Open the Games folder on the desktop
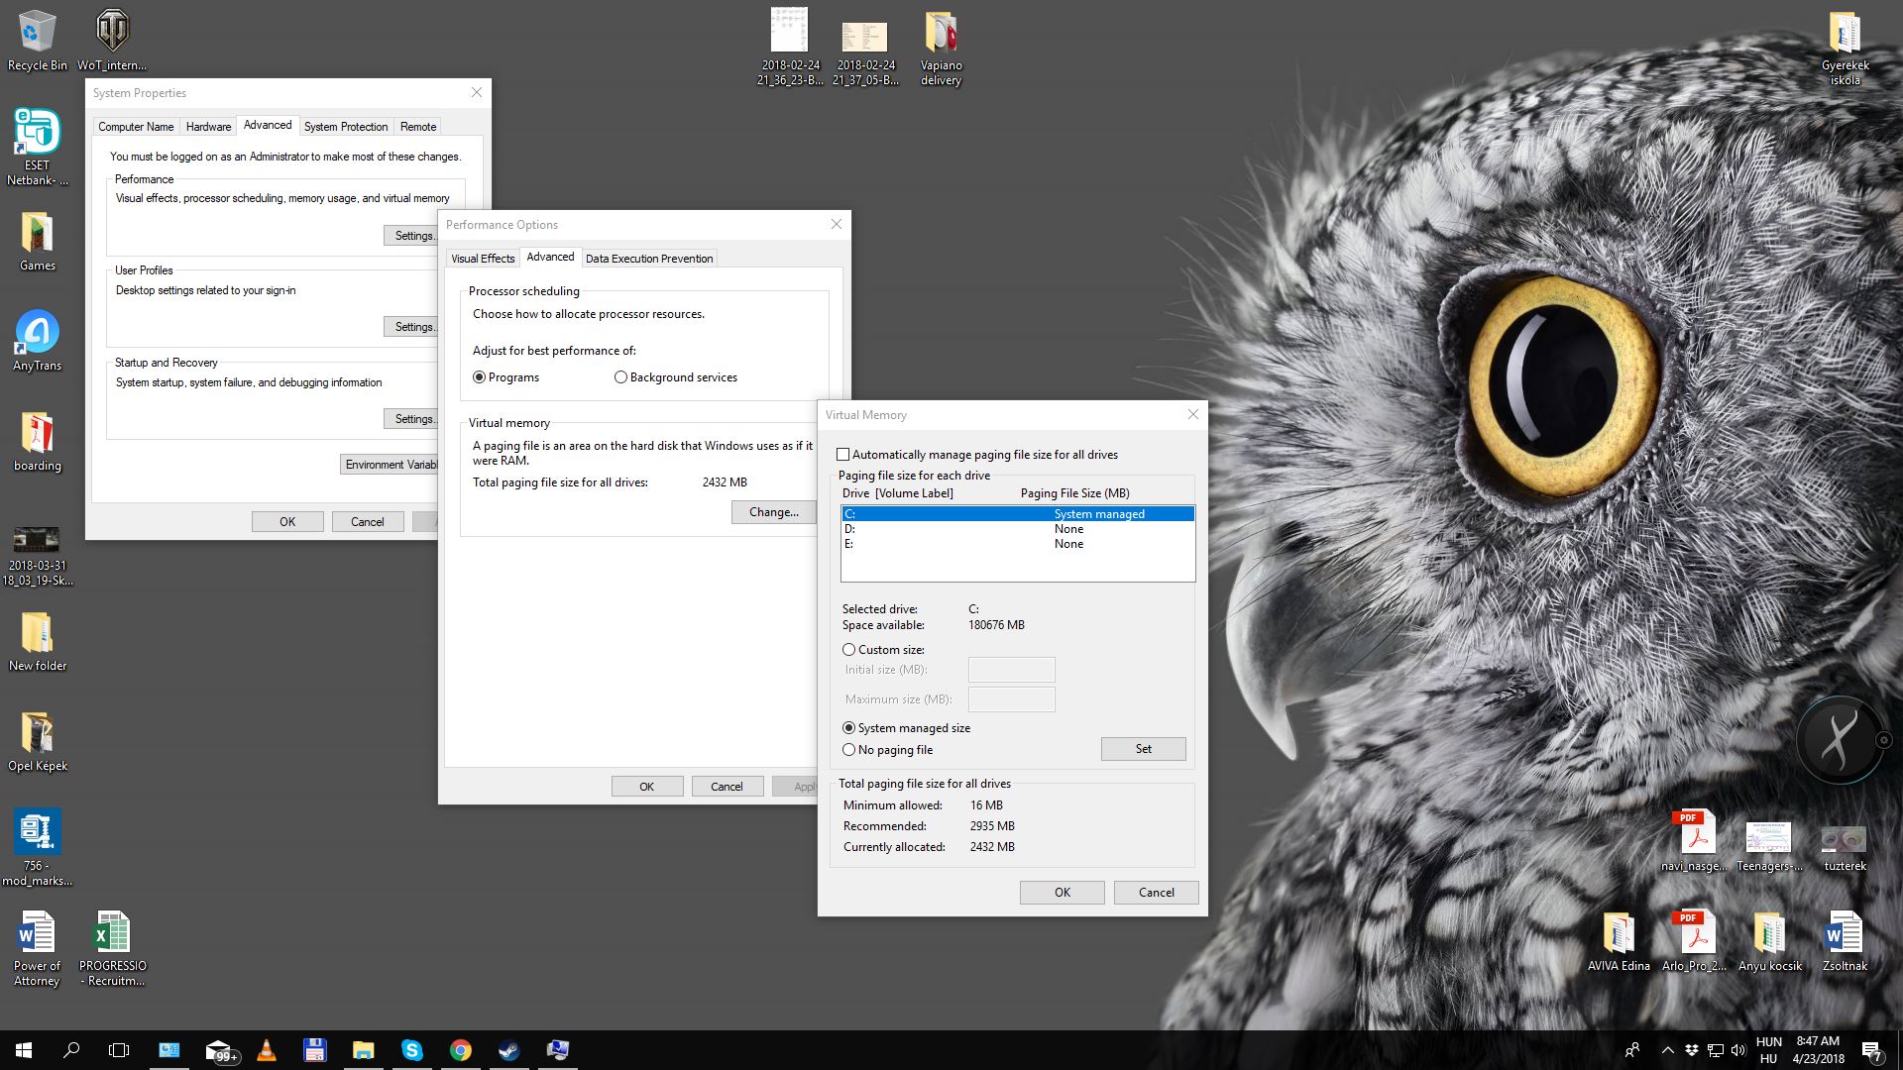The height and width of the screenshot is (1070, 1903). click(x=37, y=243)
